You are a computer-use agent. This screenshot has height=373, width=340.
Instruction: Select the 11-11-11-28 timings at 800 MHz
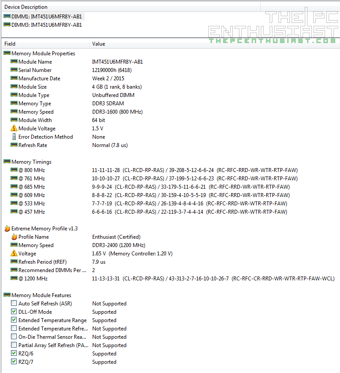(195, 170)
